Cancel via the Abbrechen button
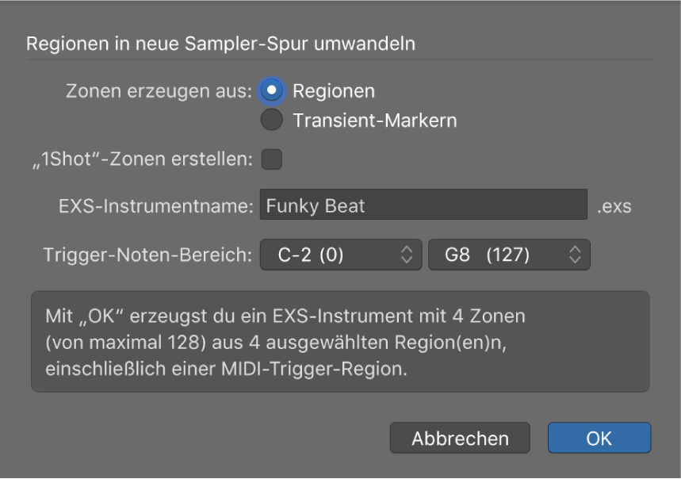Viewport: 681px width, 479px height. click(x=460, y=436)
